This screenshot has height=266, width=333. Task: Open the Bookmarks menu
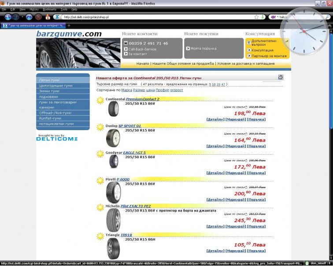(49, 9)
